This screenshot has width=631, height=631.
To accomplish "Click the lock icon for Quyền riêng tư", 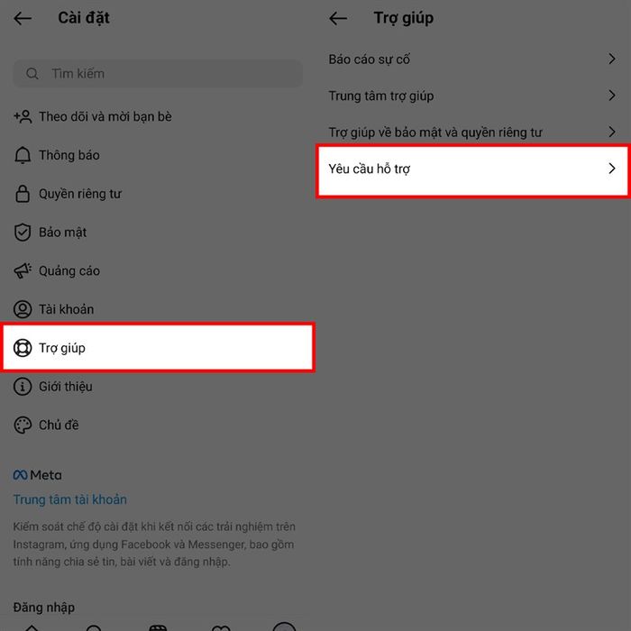I will 23,194.
